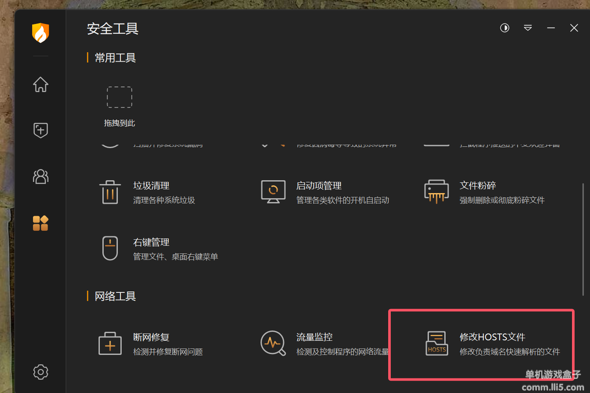Click the 断网修复 title text

click(151, 337)
